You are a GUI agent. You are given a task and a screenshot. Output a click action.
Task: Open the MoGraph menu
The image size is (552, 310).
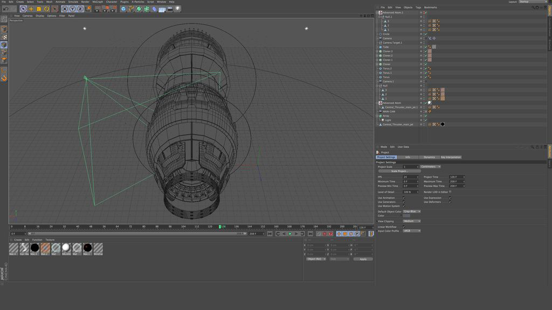tap(98, 2)
